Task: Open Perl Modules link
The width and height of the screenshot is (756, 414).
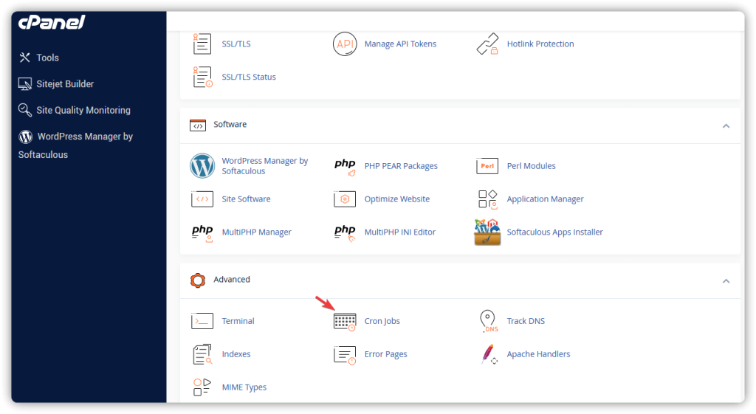Action: 532,166
